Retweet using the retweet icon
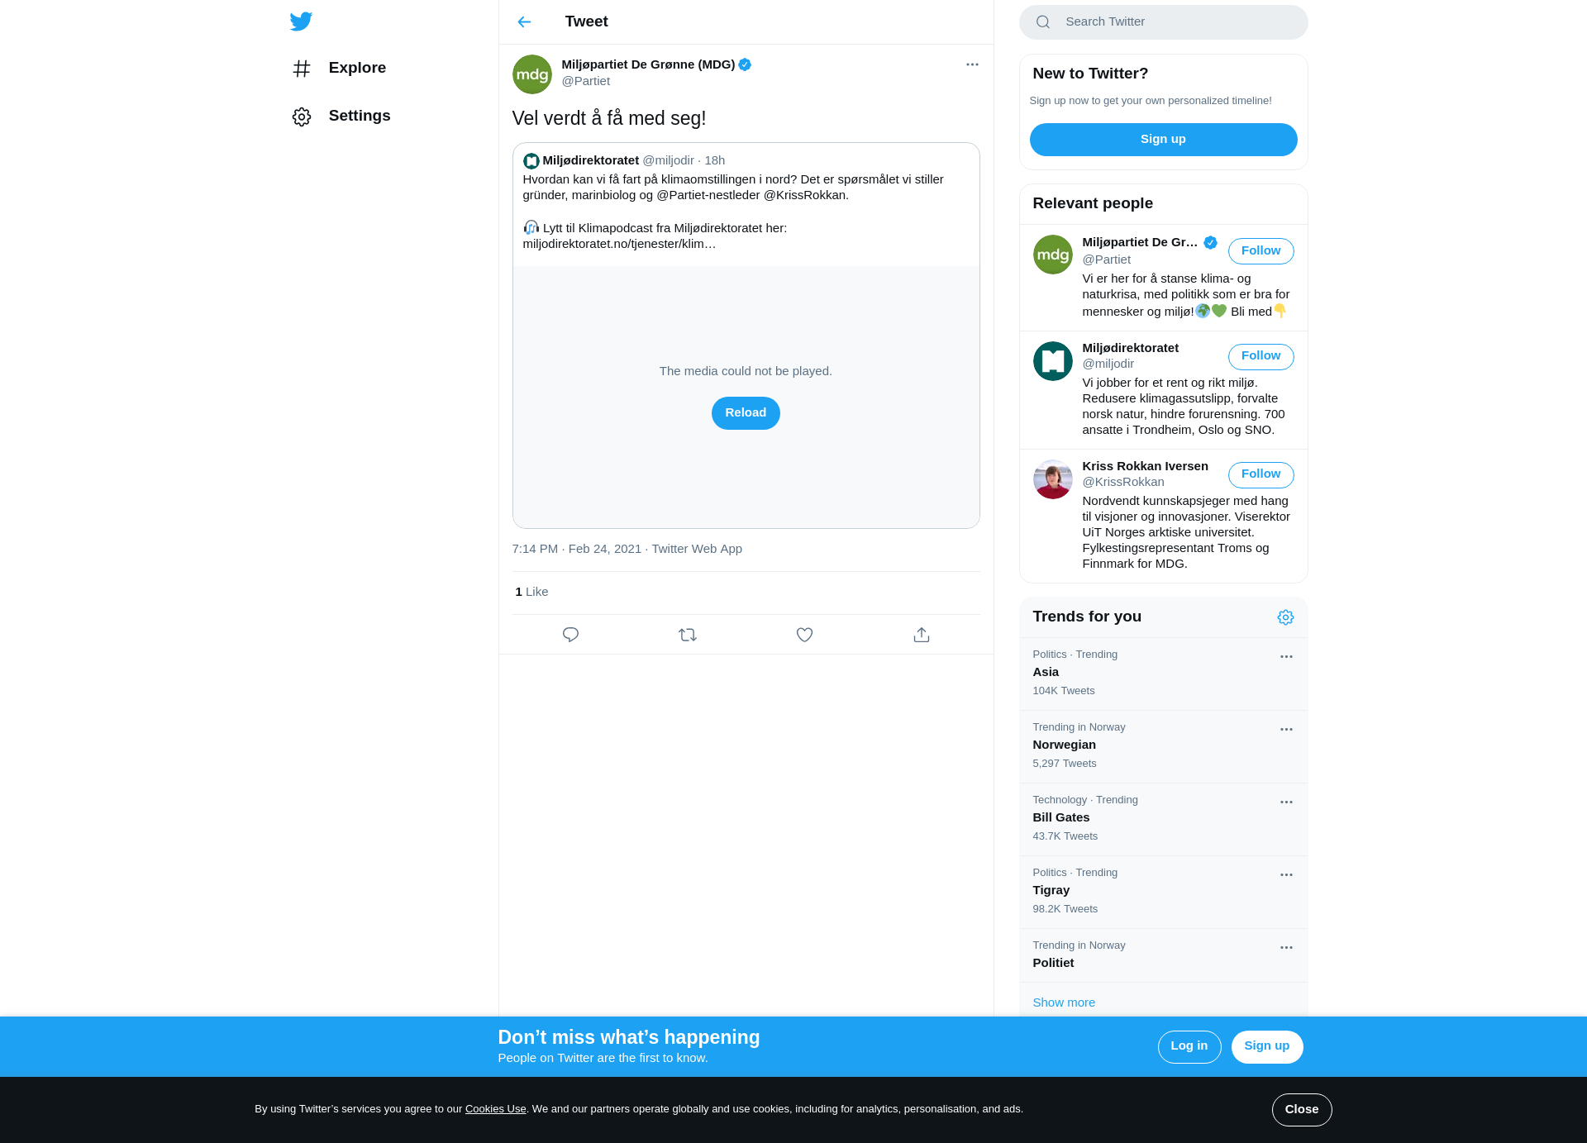The width and height of the screenshot is (1587, 1143). click(688, 635)
